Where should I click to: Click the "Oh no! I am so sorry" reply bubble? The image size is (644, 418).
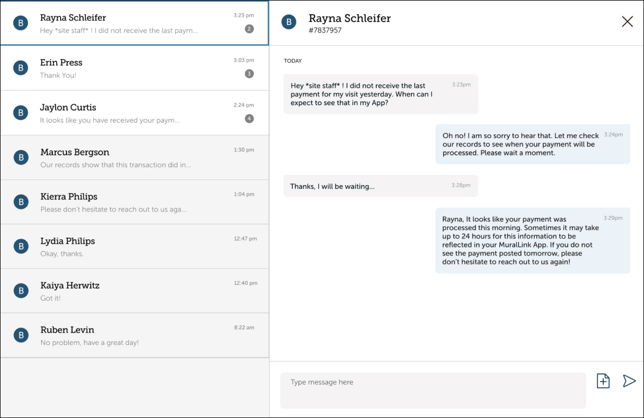pyautogui.click(x=533, y=144)
